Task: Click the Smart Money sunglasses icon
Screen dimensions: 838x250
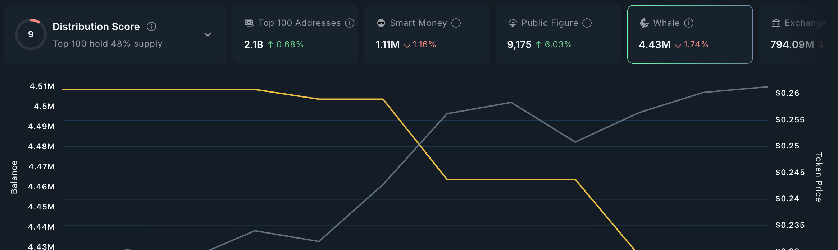Action: tap(381, 23)
